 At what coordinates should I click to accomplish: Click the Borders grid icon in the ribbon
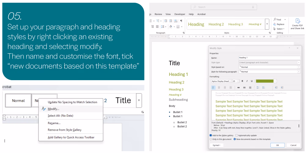click(x=178, y=27)
